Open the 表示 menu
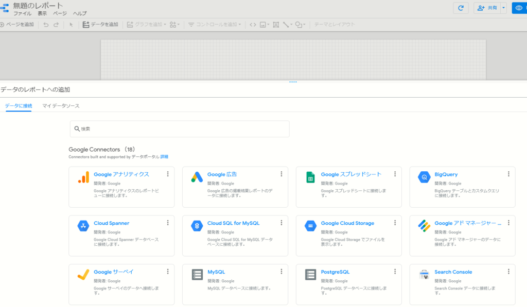 pos(42,13)
